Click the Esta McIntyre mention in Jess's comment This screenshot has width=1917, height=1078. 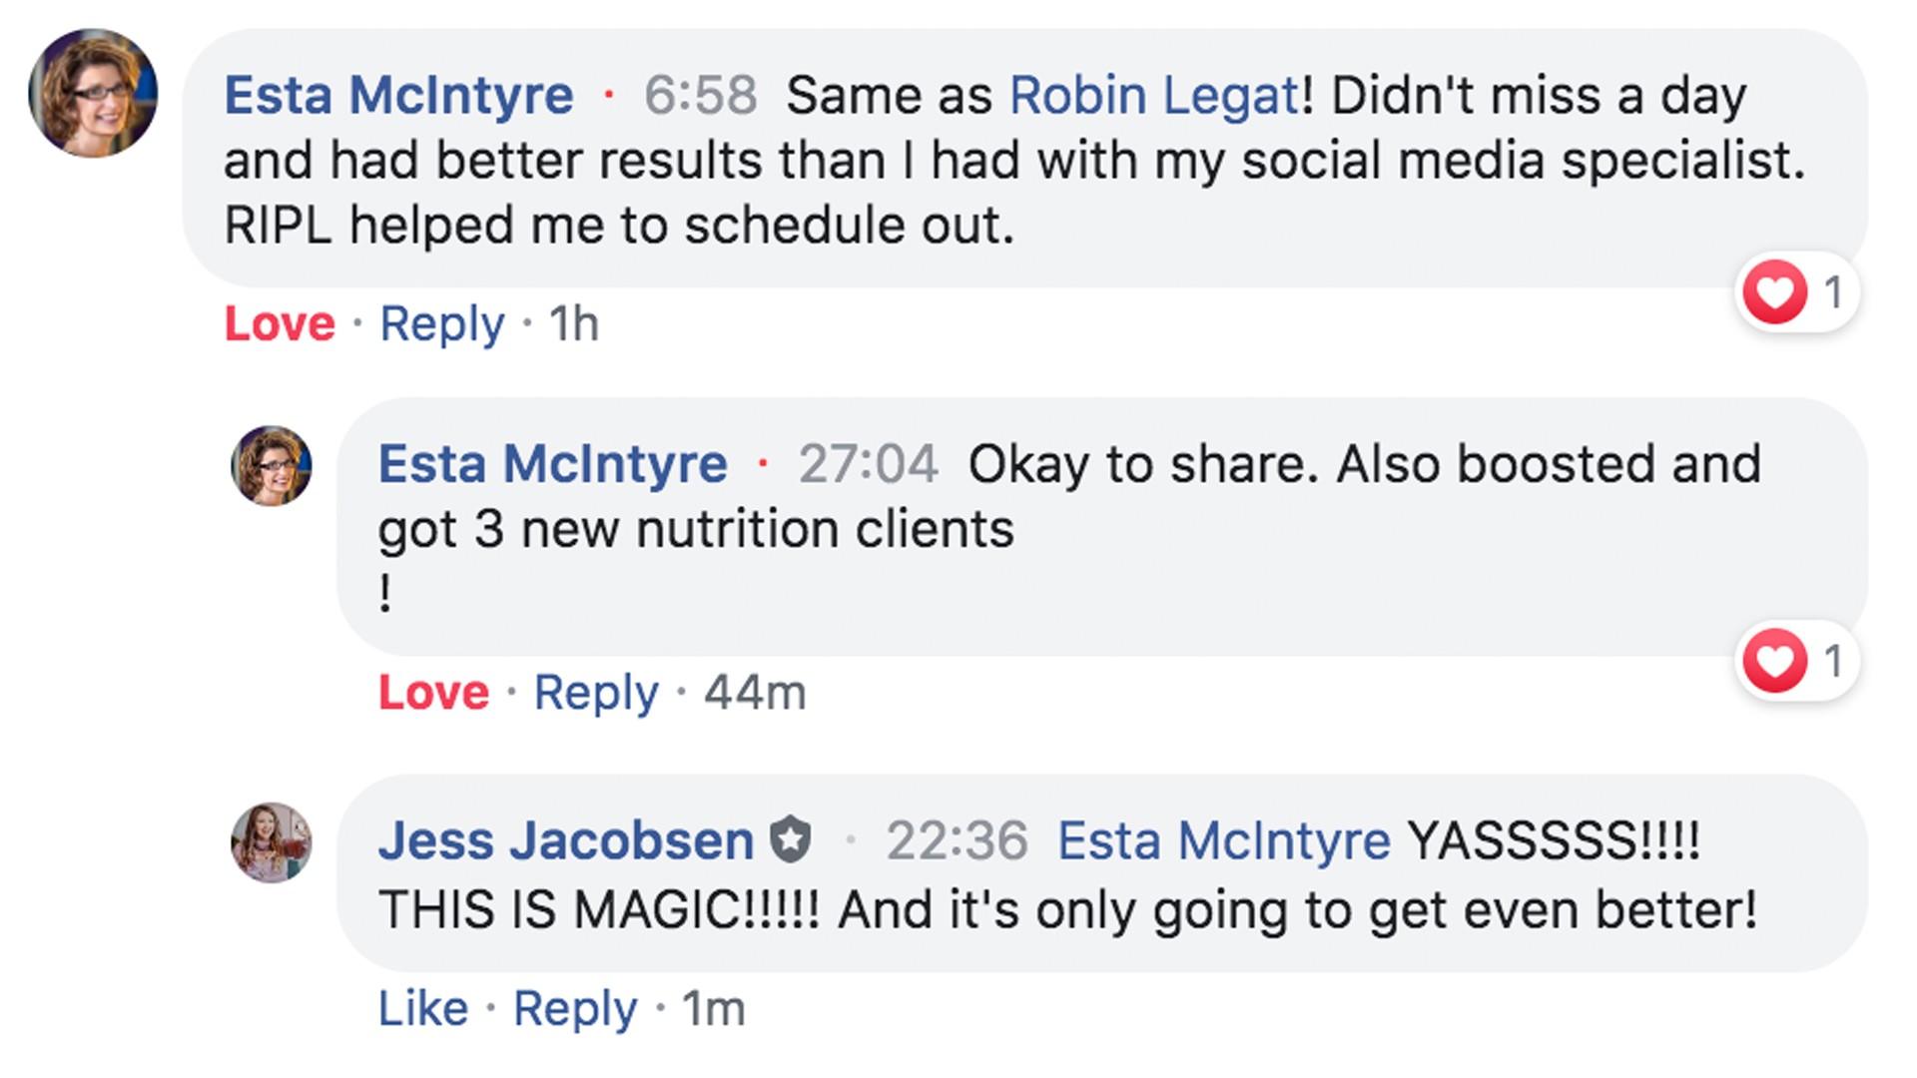pyautogui.click(x=1223, y=841)
